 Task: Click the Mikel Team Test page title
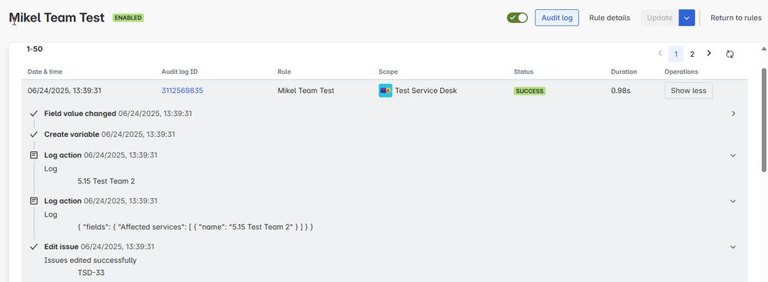(57, 18)
